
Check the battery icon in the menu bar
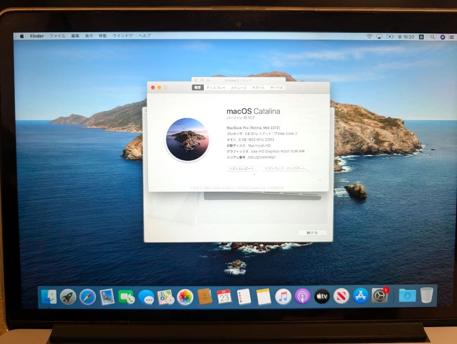(389, 37)
